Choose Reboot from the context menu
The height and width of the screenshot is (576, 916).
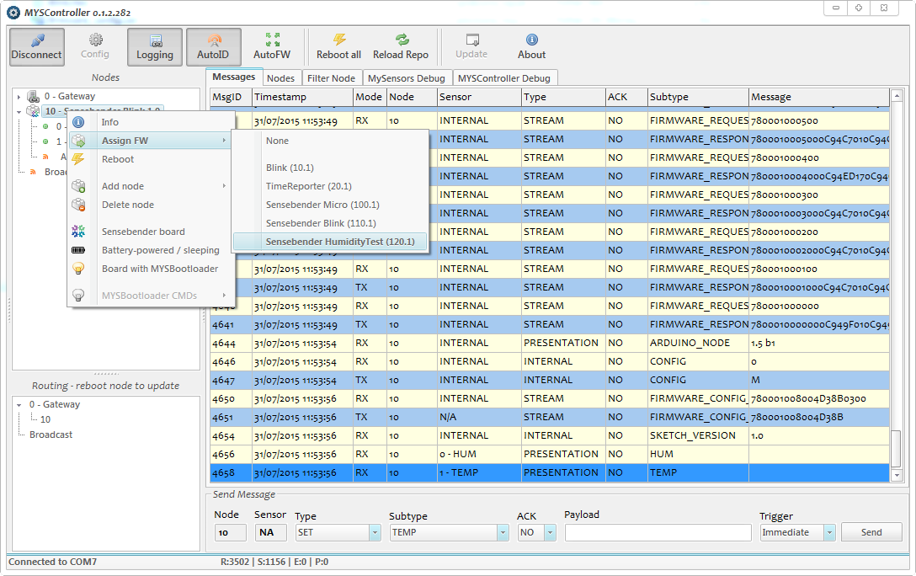[x=118, y=159]
